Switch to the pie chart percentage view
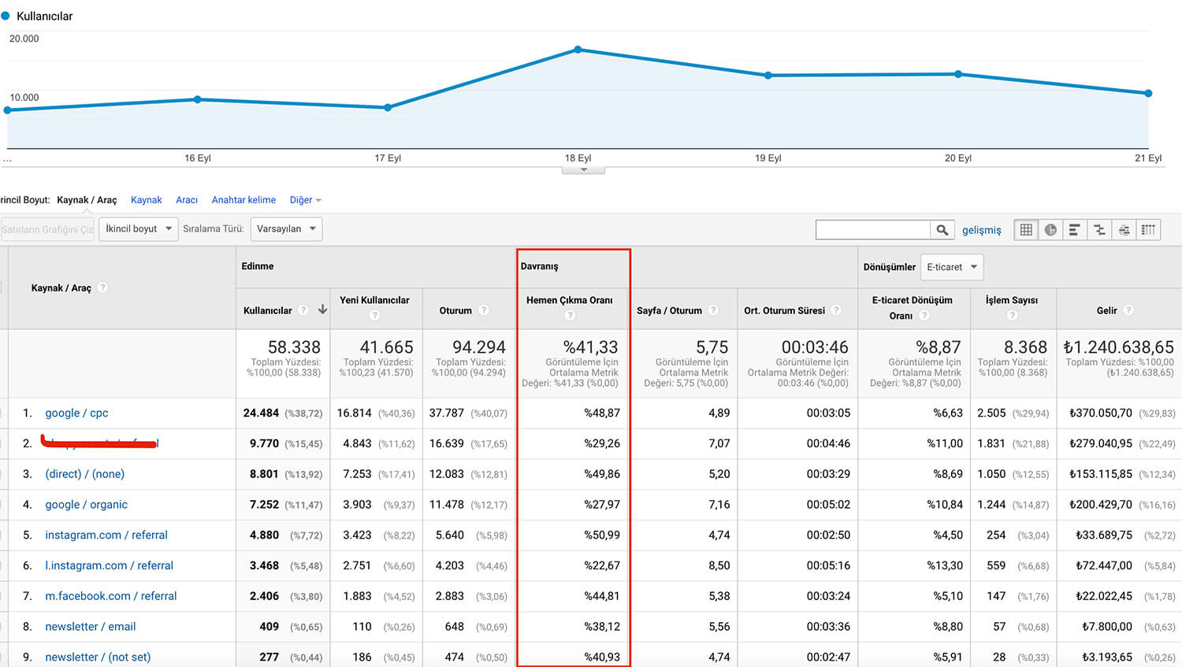 coord(1050,229)
